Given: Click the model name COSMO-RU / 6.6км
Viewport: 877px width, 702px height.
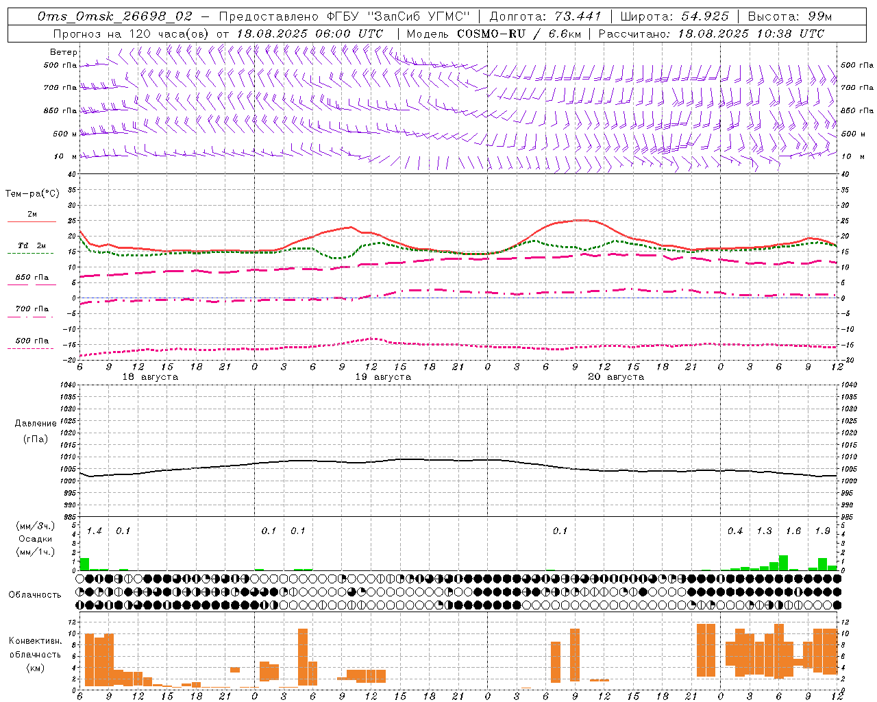Looking at the screenshot, I should [519, 34].
